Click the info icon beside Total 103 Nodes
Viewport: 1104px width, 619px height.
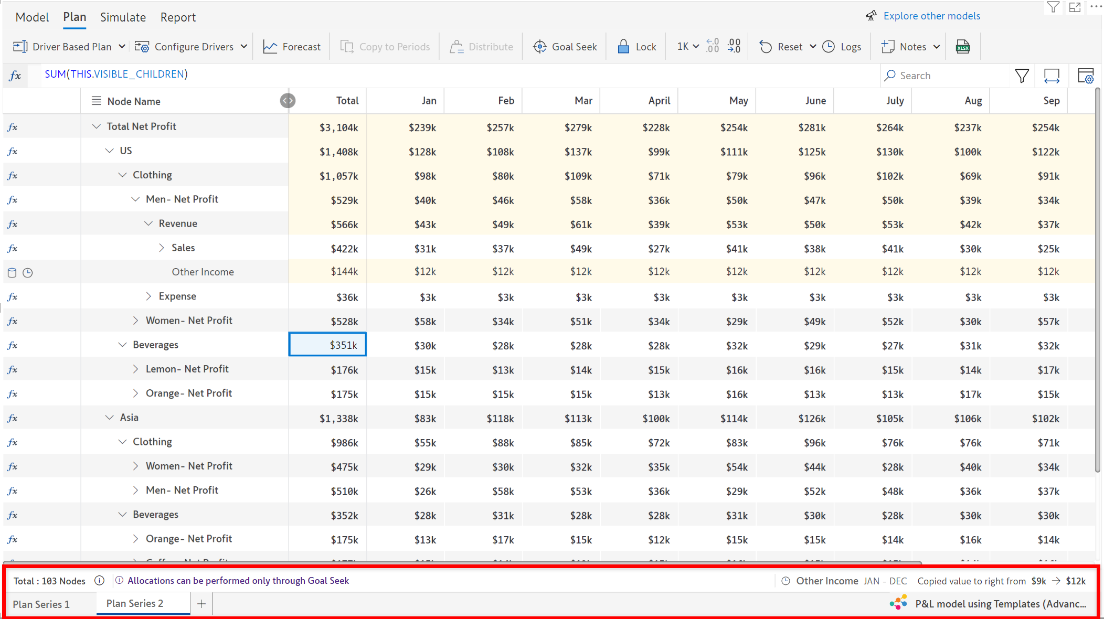(99, 581)
